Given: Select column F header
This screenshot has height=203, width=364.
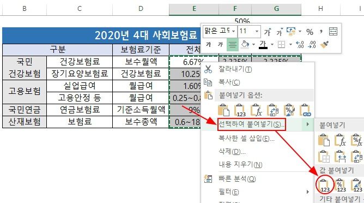Looking at the screenshot, I should 235,9.
